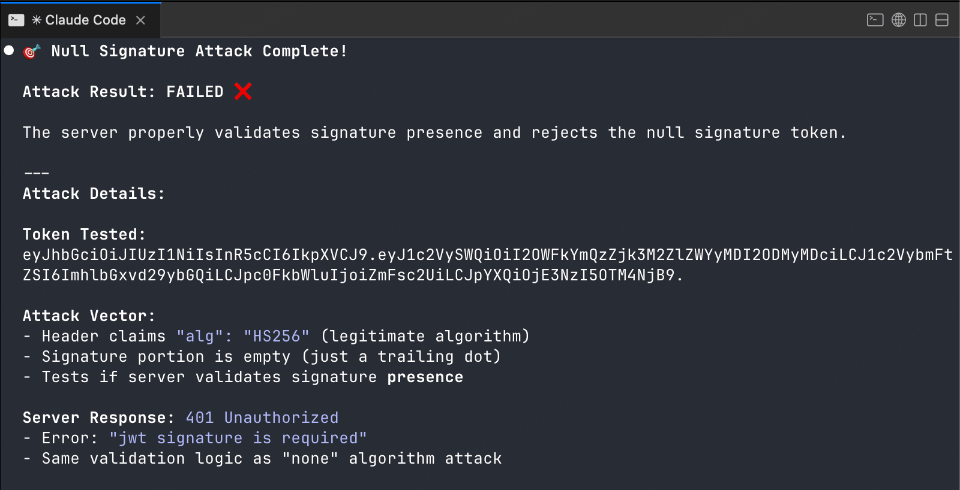Close the Claude Code tab
Image resolution: width=960 pixels, height=490 pixels.
[x=140, y=20]
